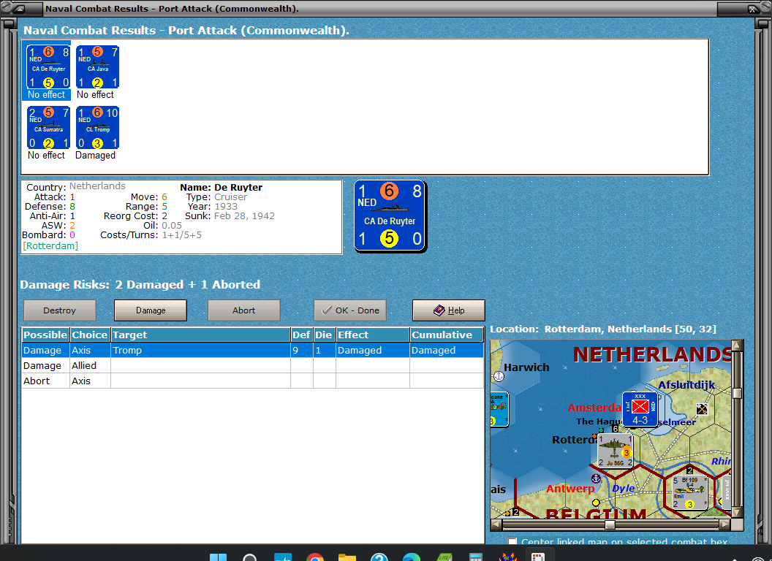Click the Def column header
772x561 pixels.
301,335
